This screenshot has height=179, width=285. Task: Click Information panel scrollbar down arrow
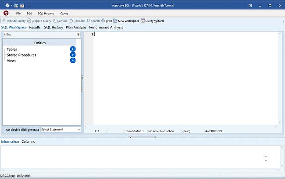(x=282, y=166)
